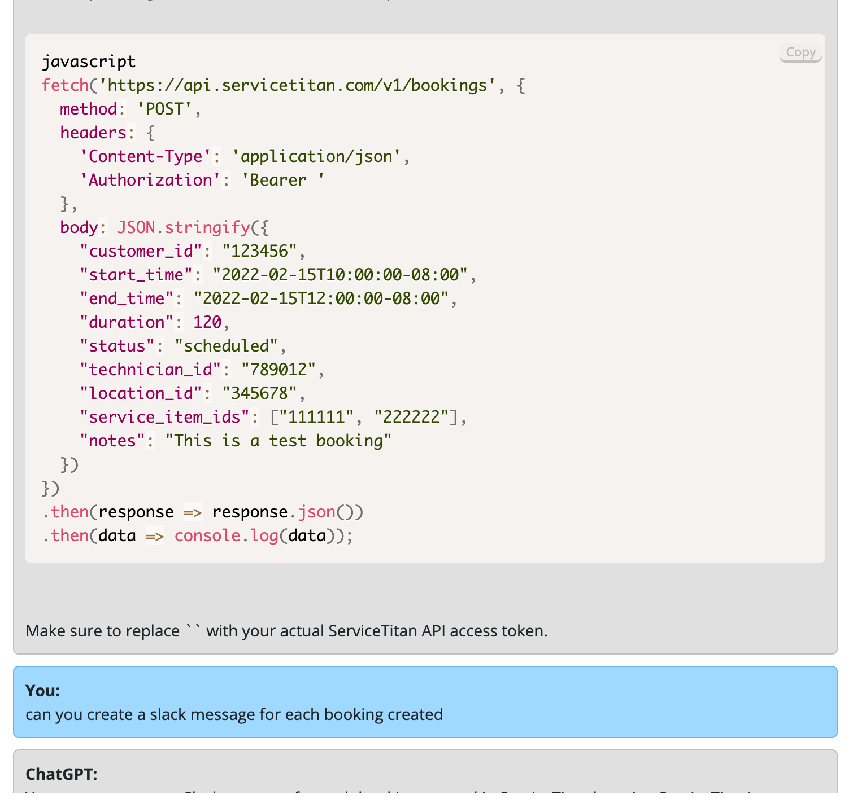Click the Copy button on code block
The image size is (853, 799).
[x=800, y=52]
